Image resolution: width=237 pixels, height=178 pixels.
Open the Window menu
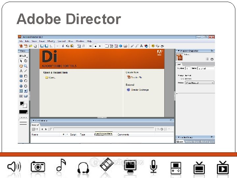pos(80,41)
